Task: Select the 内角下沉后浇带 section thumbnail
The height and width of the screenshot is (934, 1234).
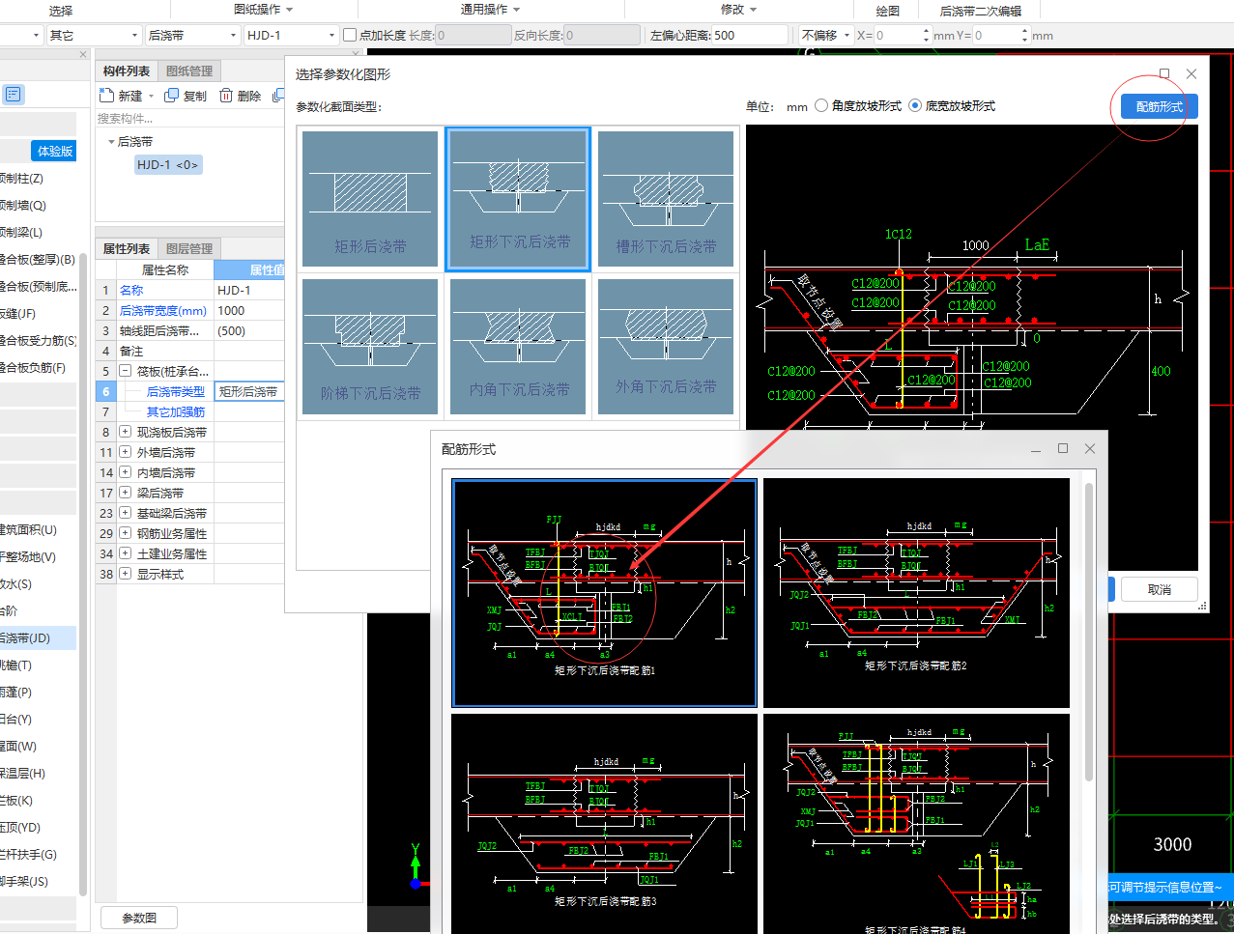Action: point(518,346)
